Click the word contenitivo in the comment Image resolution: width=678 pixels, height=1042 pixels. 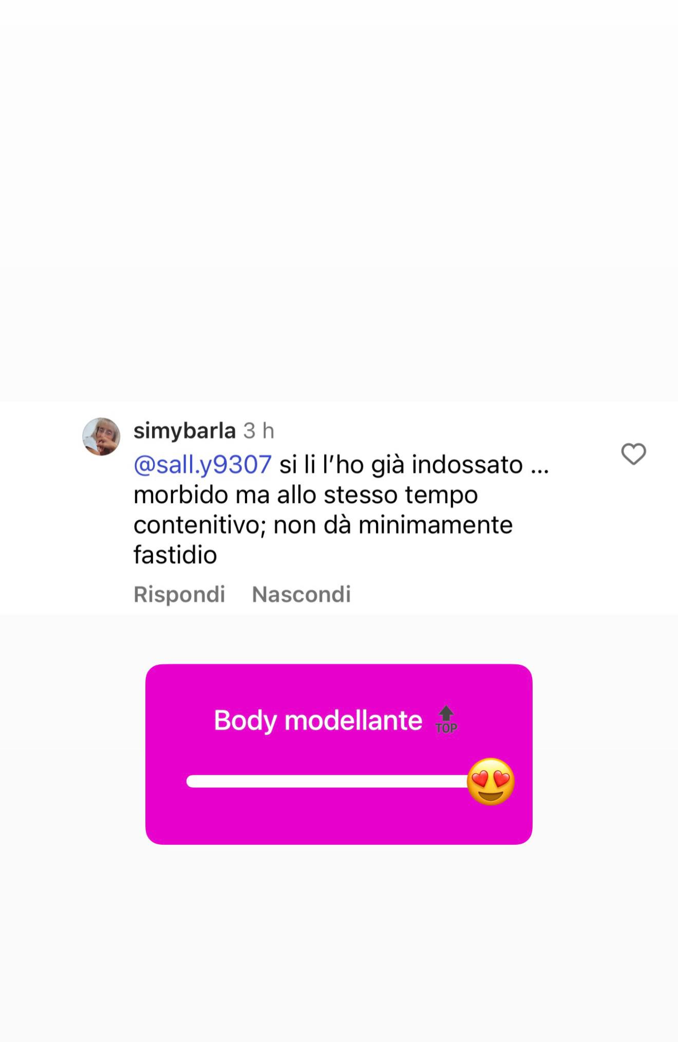pos(200,525)
